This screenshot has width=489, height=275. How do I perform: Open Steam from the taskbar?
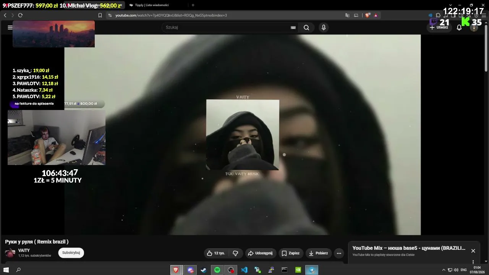click(204, 270)
